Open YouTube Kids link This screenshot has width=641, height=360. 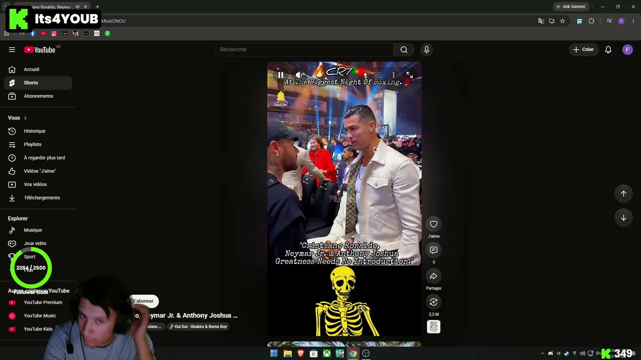(x=38, y=329)
